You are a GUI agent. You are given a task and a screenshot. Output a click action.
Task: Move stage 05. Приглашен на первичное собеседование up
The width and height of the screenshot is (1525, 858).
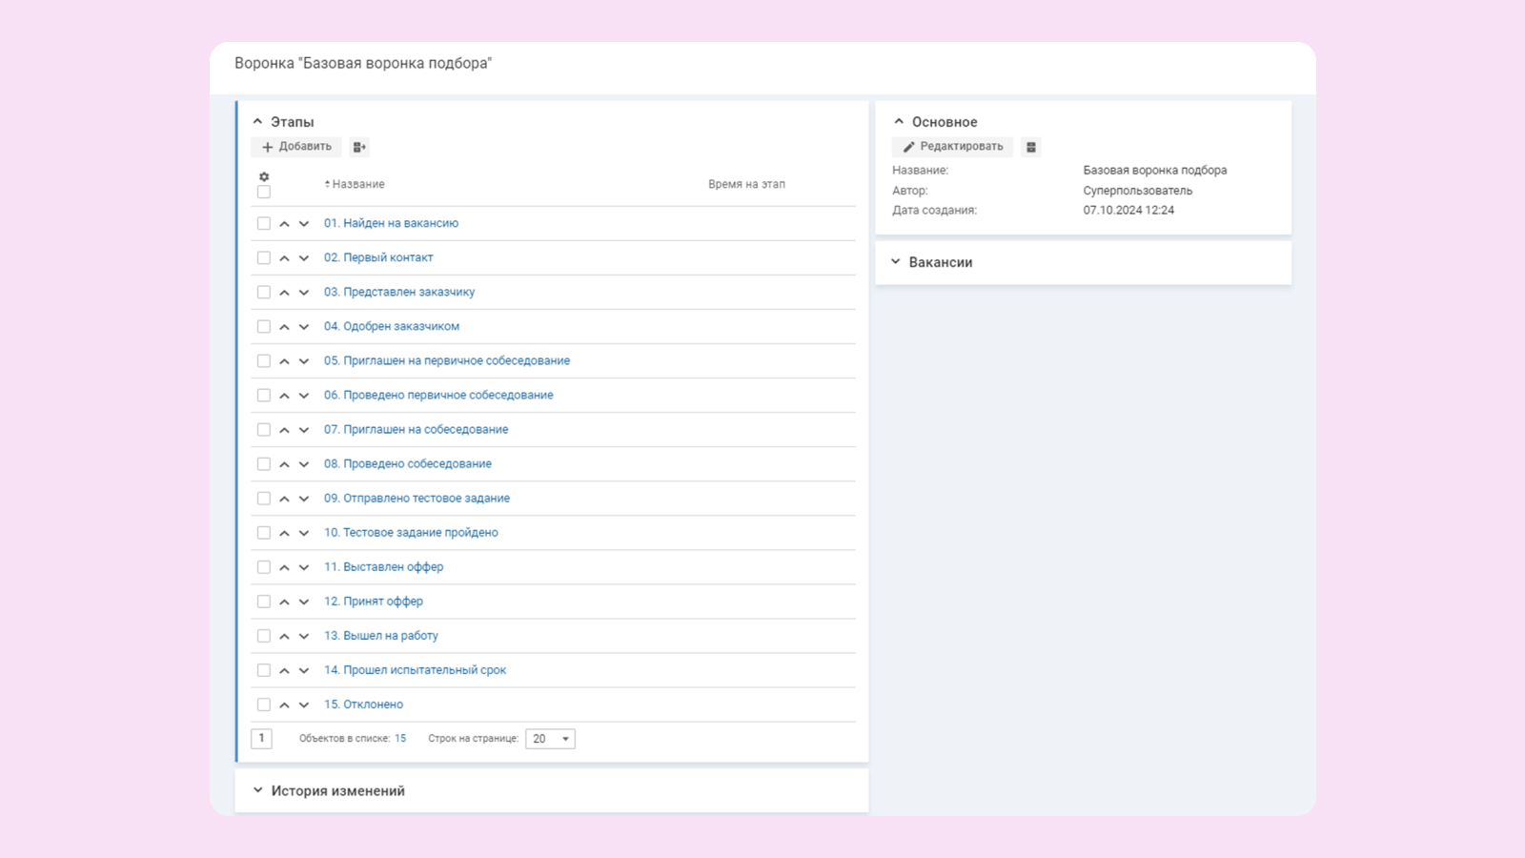coord(284,361)
